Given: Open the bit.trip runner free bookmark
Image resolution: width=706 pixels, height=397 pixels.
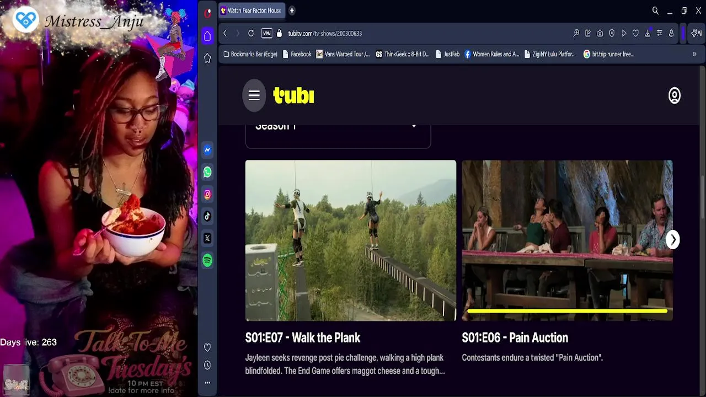Looking at the screenshot, I should pos(609,54).
